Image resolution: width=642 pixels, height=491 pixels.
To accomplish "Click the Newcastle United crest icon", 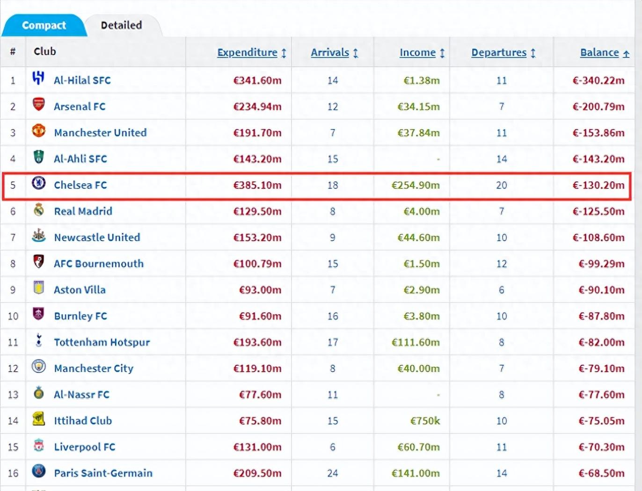I will tap(38, 235).
